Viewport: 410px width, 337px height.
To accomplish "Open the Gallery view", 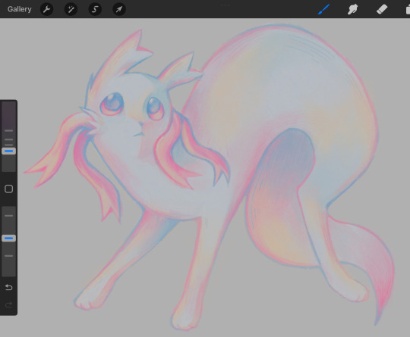I will 19,9.
